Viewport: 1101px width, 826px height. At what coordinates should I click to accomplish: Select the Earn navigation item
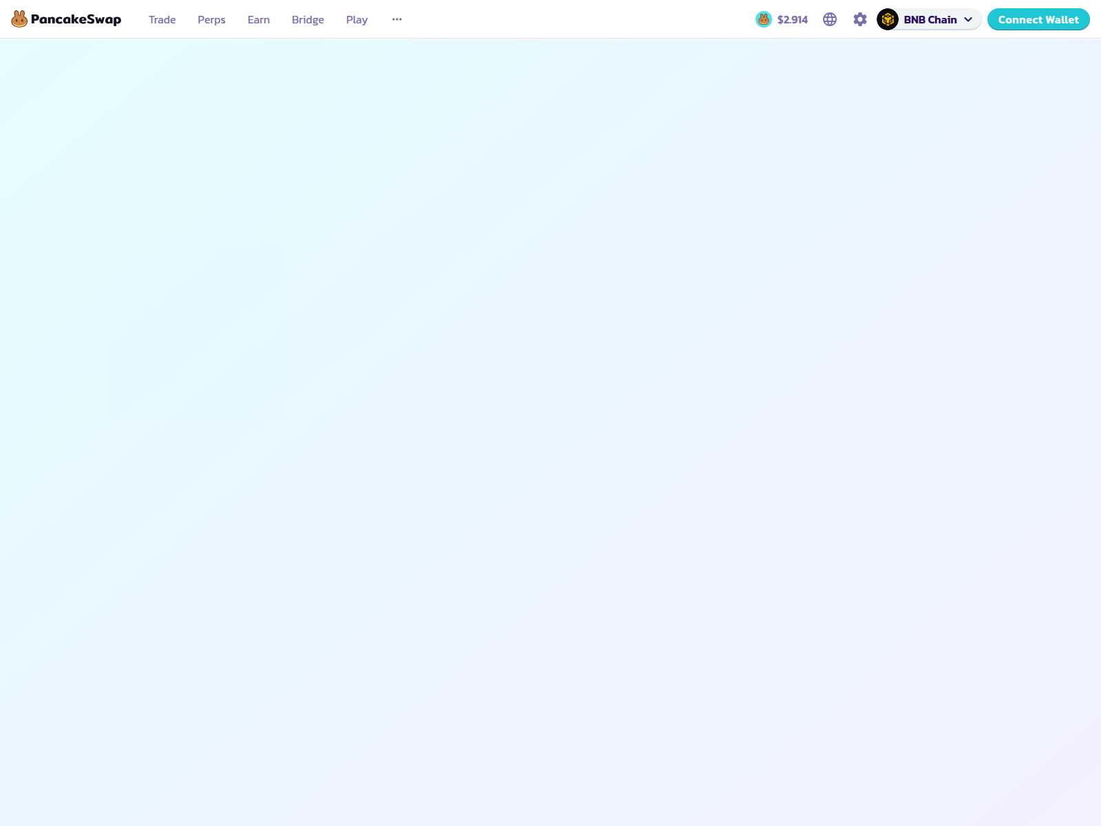coord(259,20)
